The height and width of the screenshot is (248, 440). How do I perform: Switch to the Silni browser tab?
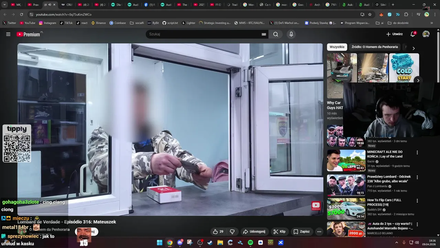[x=381, y=5]
